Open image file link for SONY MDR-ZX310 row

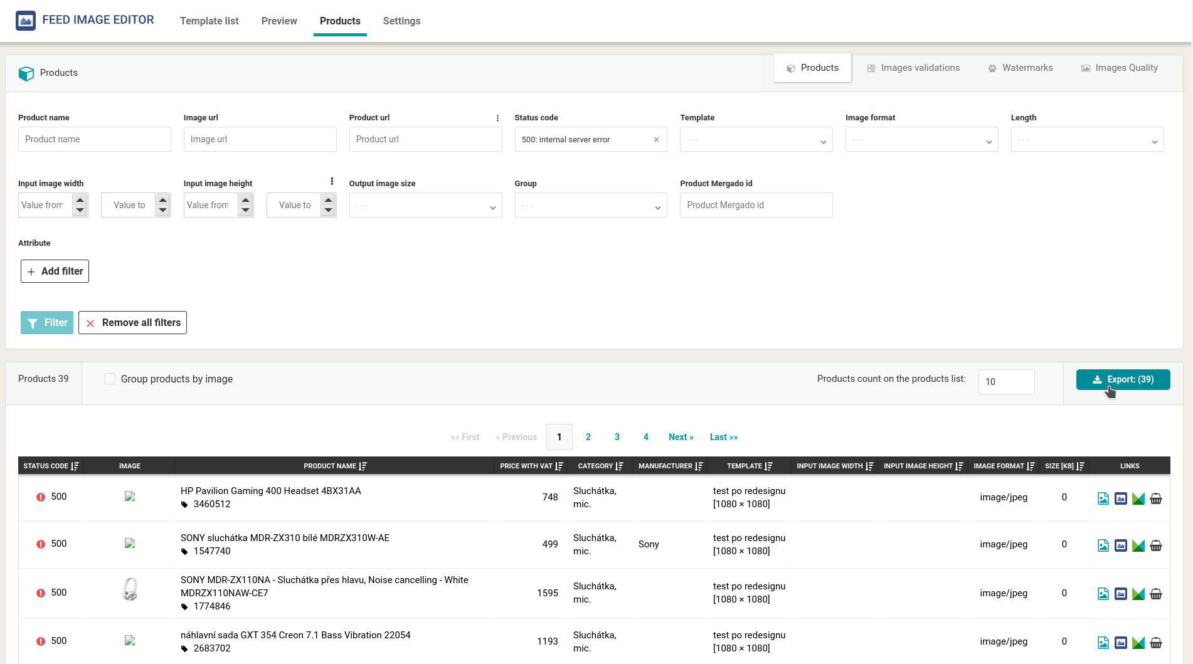pos(1103,545)
